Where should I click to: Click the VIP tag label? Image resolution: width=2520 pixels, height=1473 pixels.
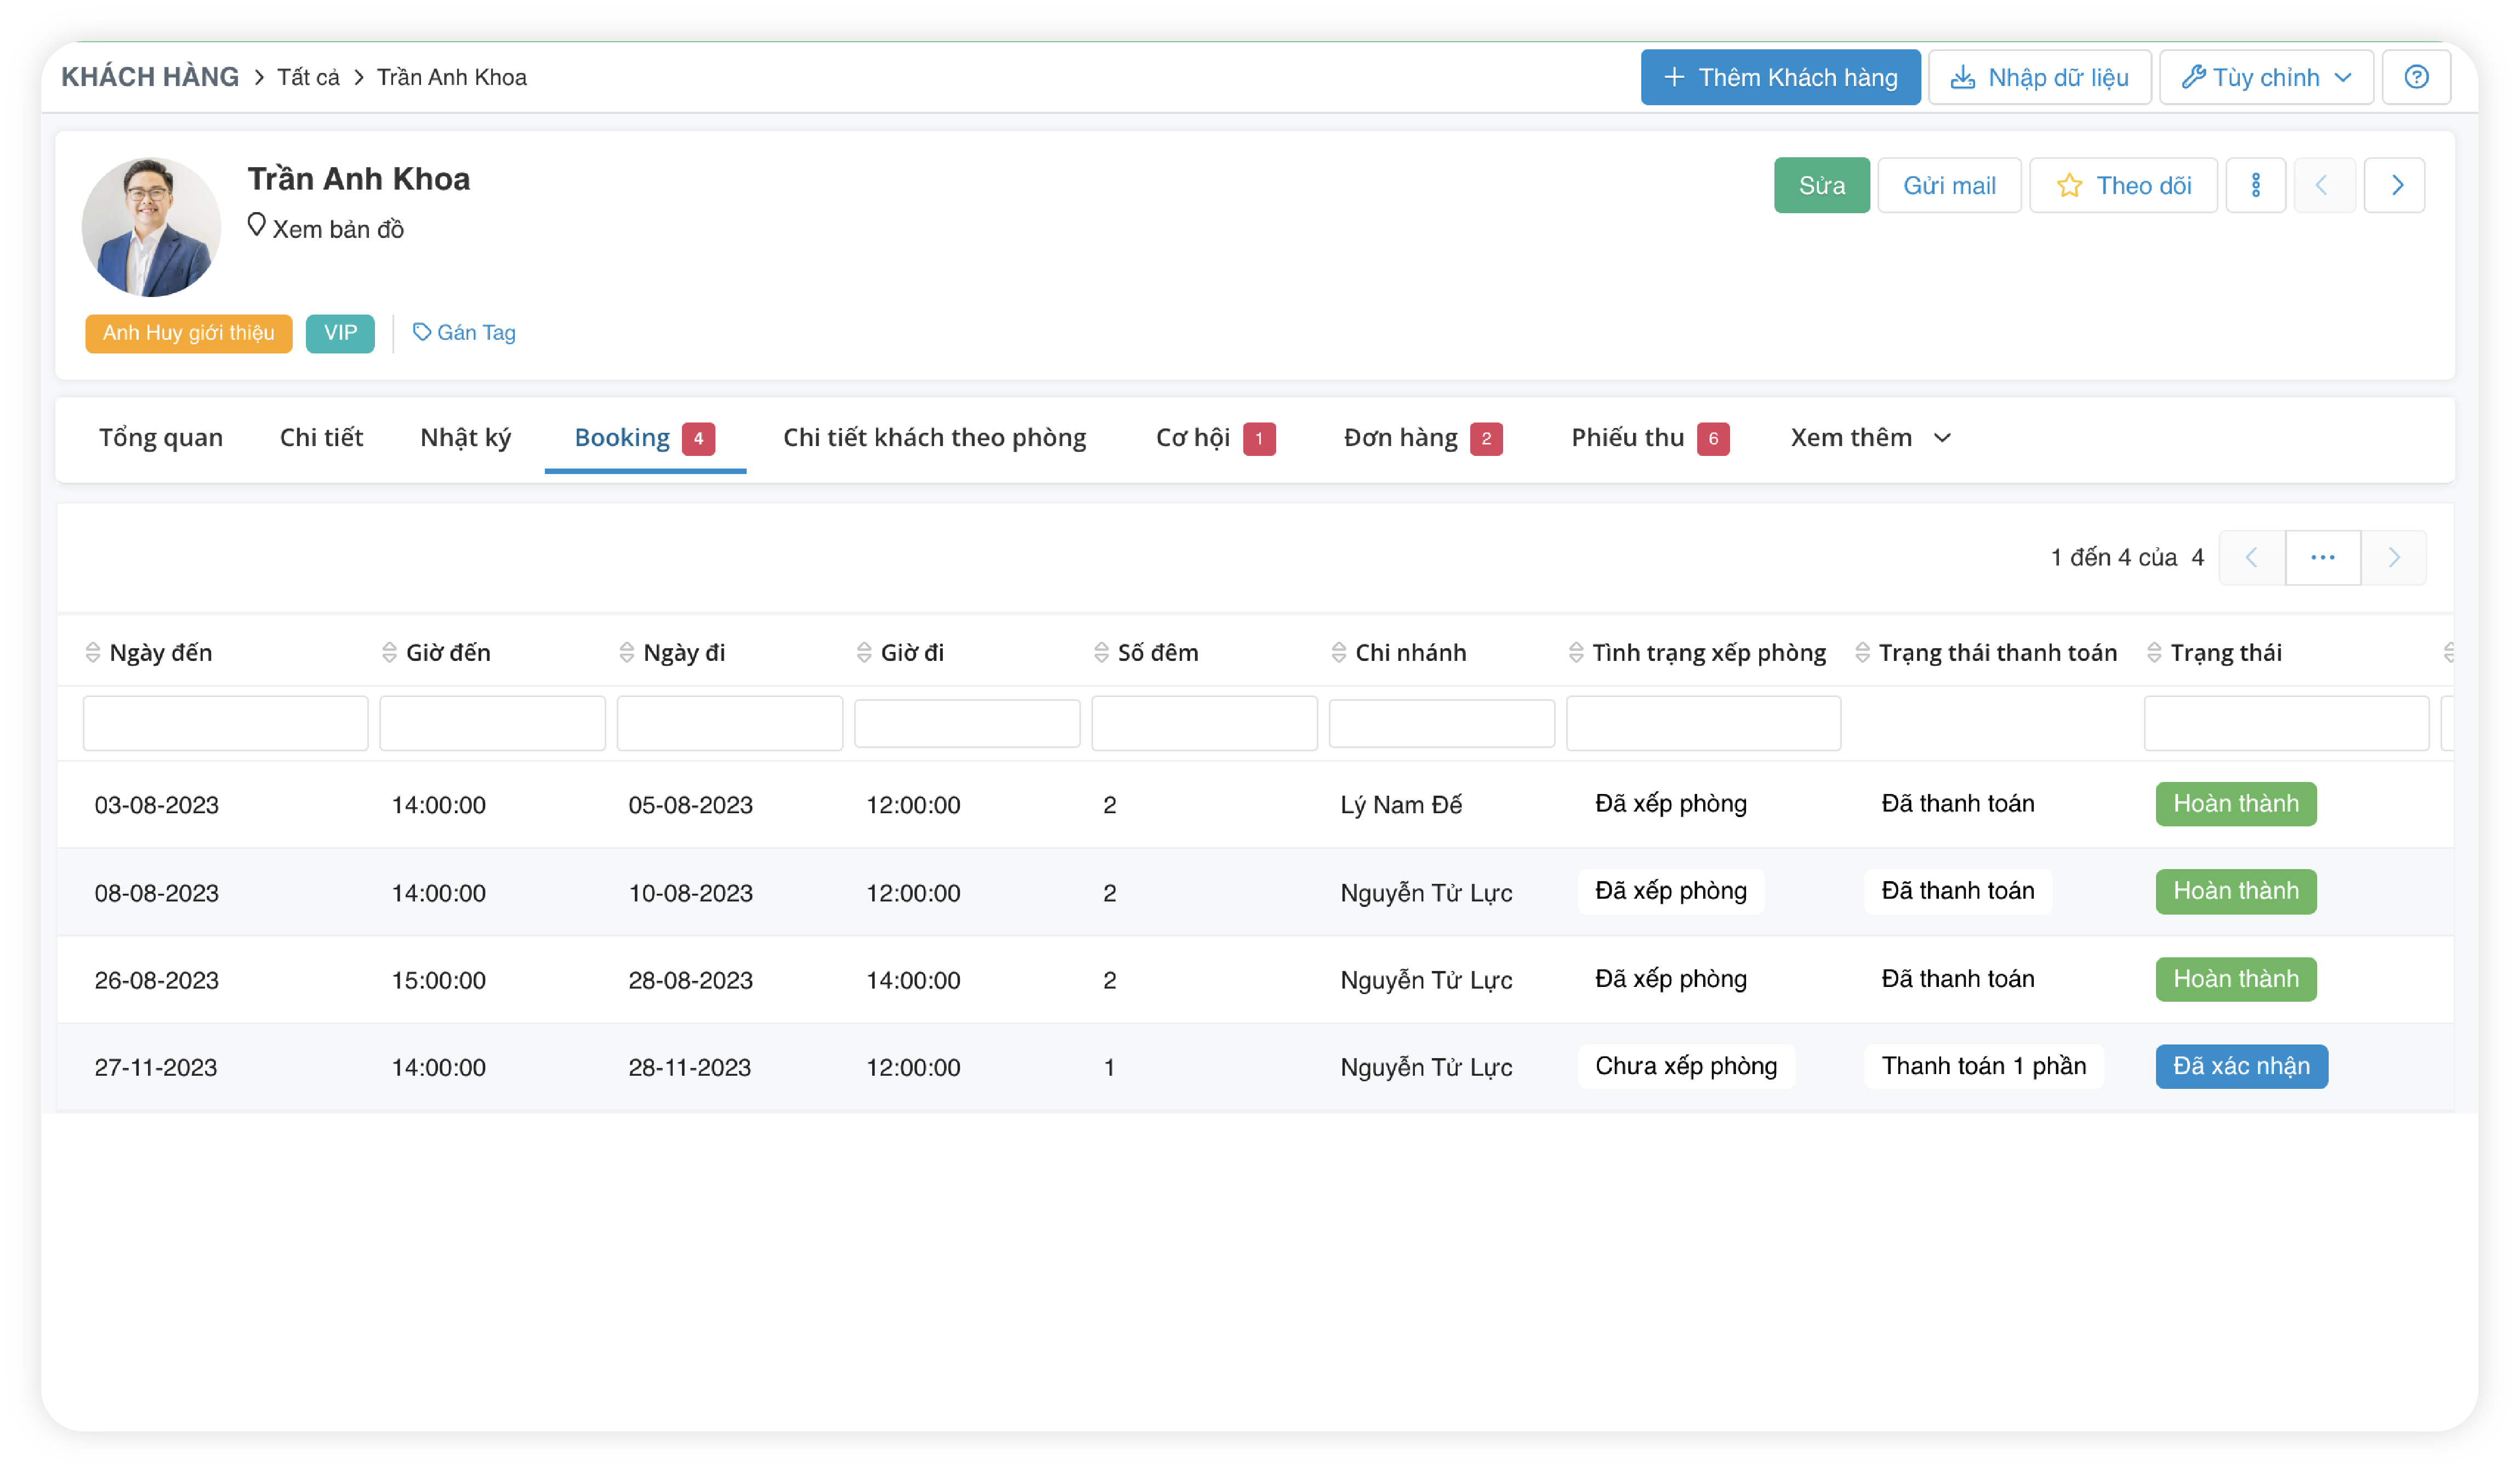point(340,333)
